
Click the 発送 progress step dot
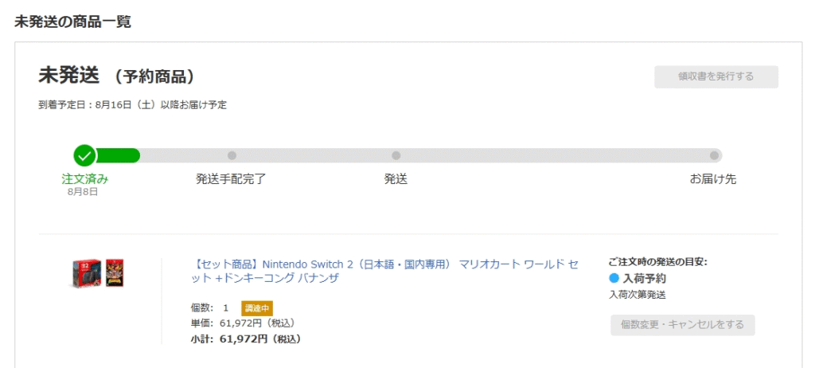click(396, 155)
